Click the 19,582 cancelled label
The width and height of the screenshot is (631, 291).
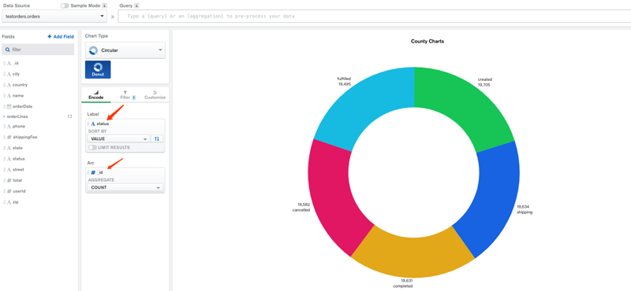301,207
